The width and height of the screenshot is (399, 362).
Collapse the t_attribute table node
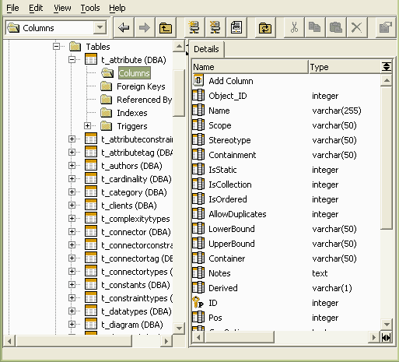72,60
